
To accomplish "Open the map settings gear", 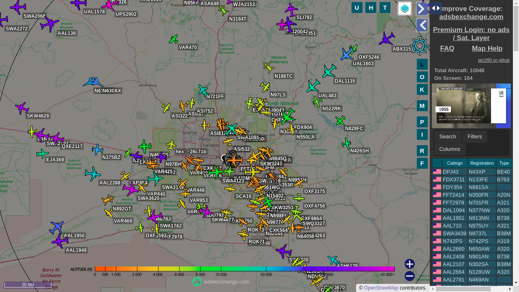I will pyautogui.click(x=420, y=45).
